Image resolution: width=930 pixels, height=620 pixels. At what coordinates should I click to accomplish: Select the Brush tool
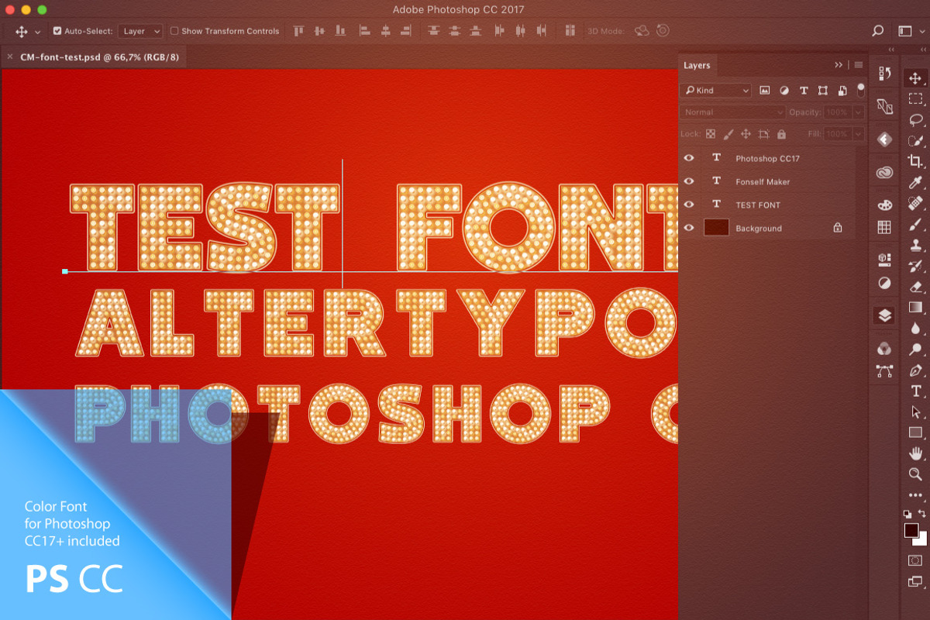[915, 224]
